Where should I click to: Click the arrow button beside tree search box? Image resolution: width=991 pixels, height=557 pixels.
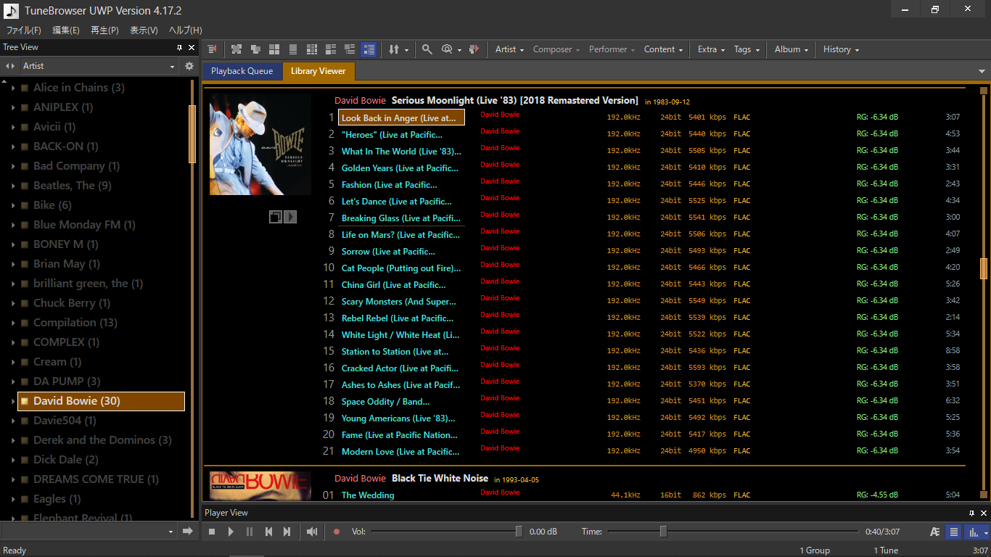pos(187,532)
